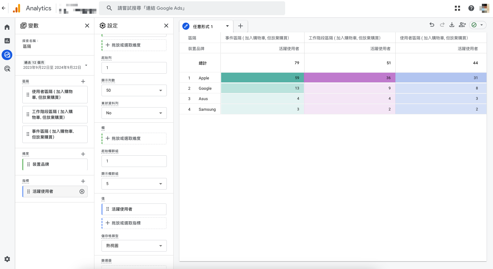Viewport: 493px width, 269px height.
Task: Click 拖放或選取指標 drop zone
Action: (x=134, y=223)
